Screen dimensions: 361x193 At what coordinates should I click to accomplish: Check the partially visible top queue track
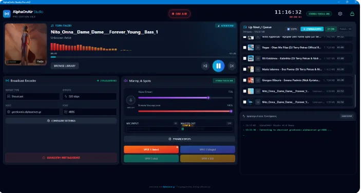click(244, 37)
